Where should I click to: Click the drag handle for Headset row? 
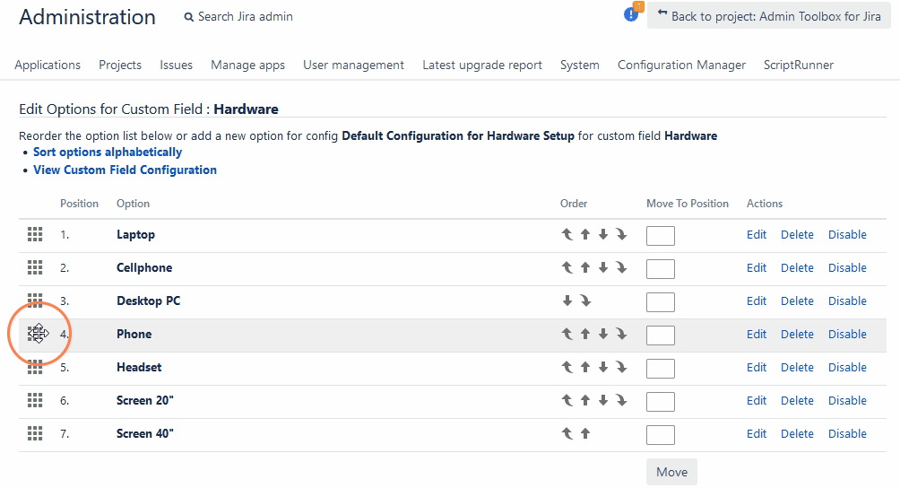tap(35, 368)
